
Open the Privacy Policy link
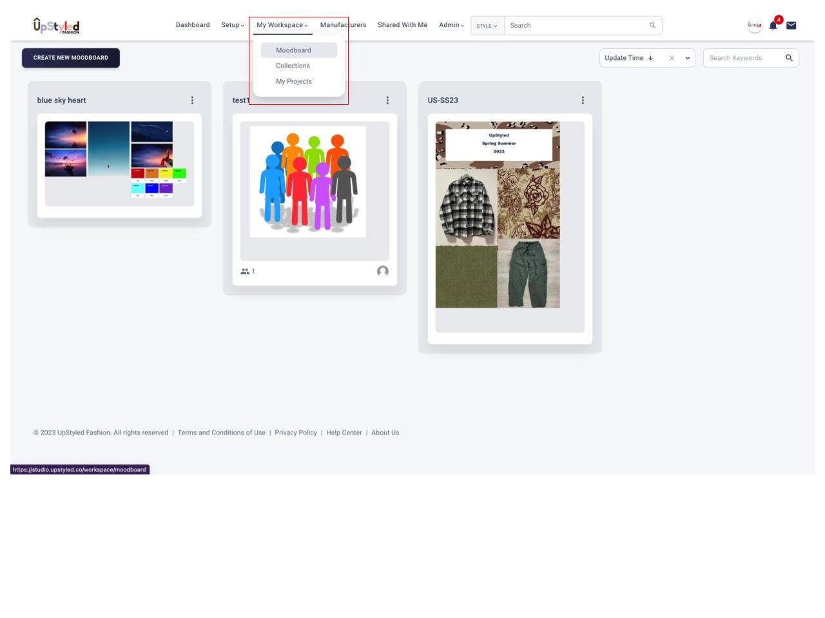point(296,433)
